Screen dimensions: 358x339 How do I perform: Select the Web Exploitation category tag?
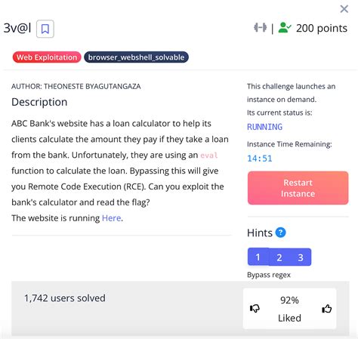(x=47, y=57)
